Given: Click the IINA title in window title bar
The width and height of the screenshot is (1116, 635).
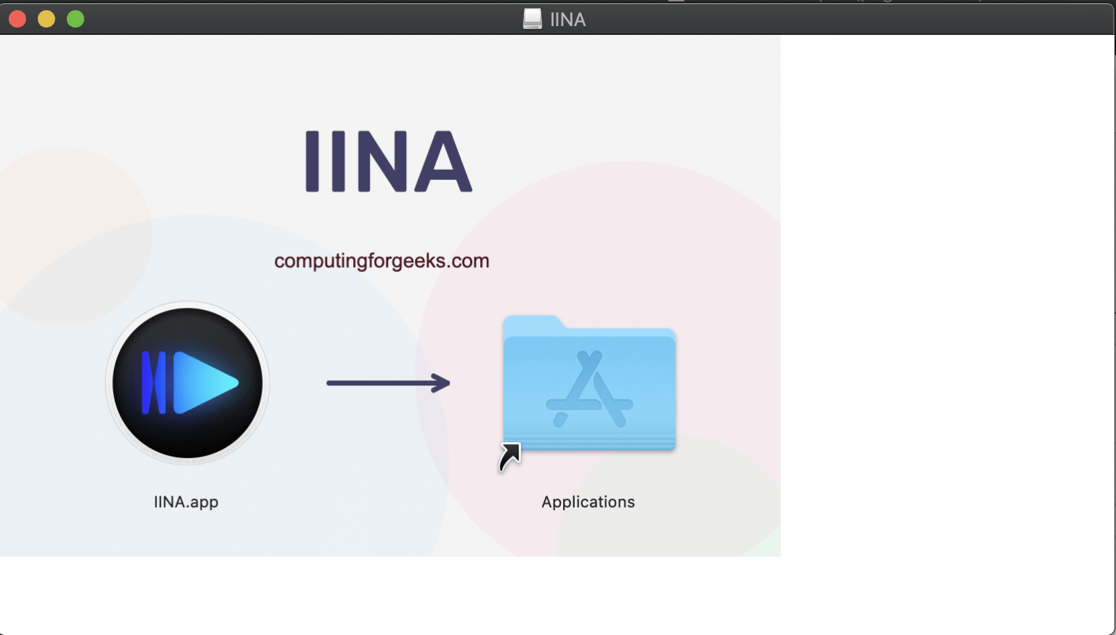Looking at the screenshot, I should point(568,19).
